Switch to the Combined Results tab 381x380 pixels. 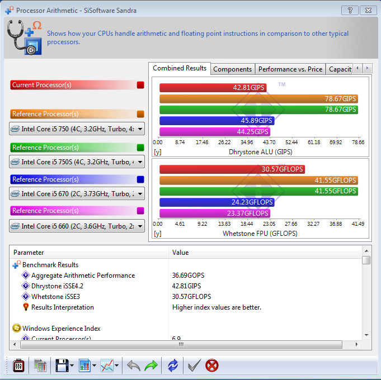[180, 68]
